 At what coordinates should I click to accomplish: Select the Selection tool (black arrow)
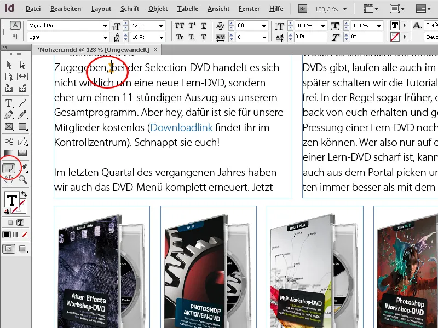9,65
